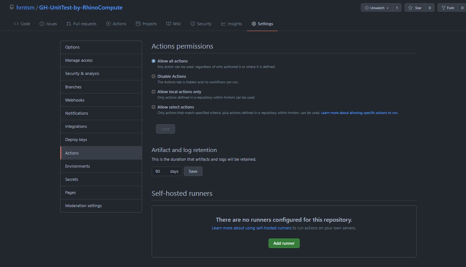Open the self-hosted runners learn more link
Screen dimensions: 466x267
(x=252, y=228)
